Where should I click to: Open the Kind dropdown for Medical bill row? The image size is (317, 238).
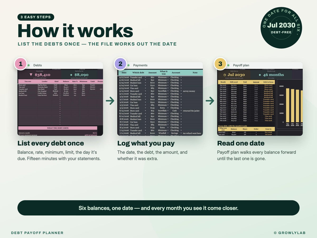point(60,91)
